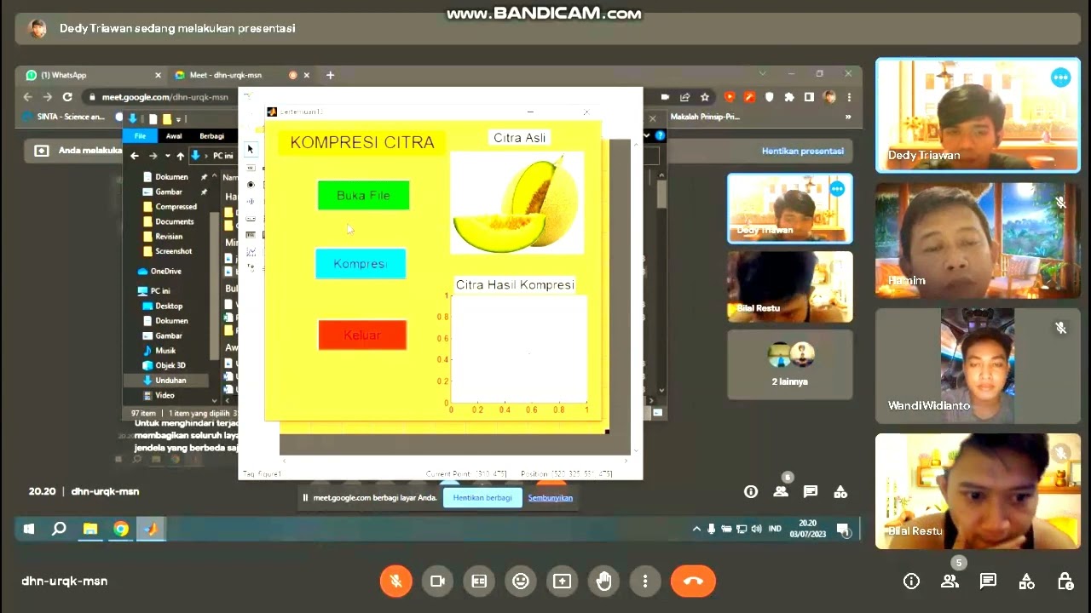Open the SINTA - Science bookmark
Viewport: 1091px width, 613px height.
[65, 117]
